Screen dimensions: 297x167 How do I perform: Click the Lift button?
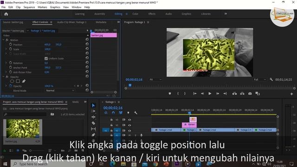point(234,94)
